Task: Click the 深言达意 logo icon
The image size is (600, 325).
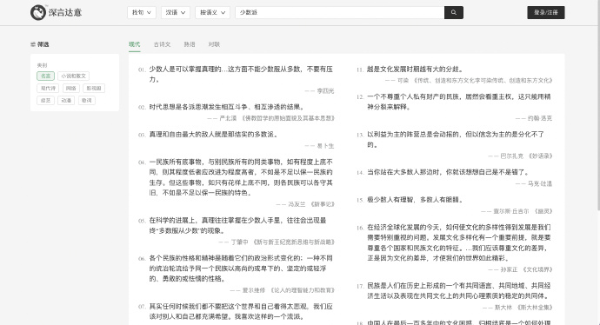Action: (x=38, y=13)
